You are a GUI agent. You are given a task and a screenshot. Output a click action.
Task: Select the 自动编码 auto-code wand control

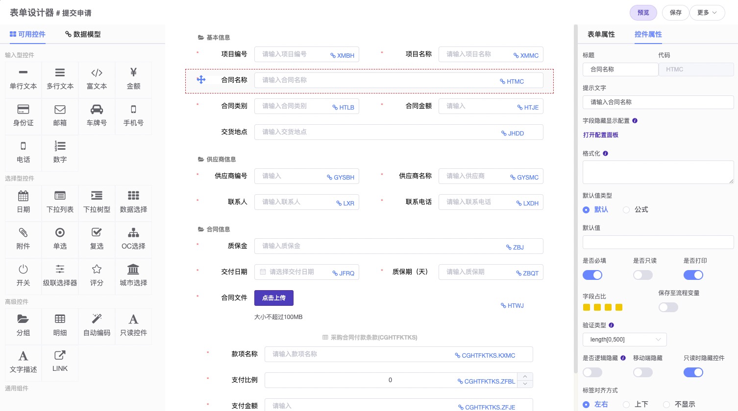[97, 326]
